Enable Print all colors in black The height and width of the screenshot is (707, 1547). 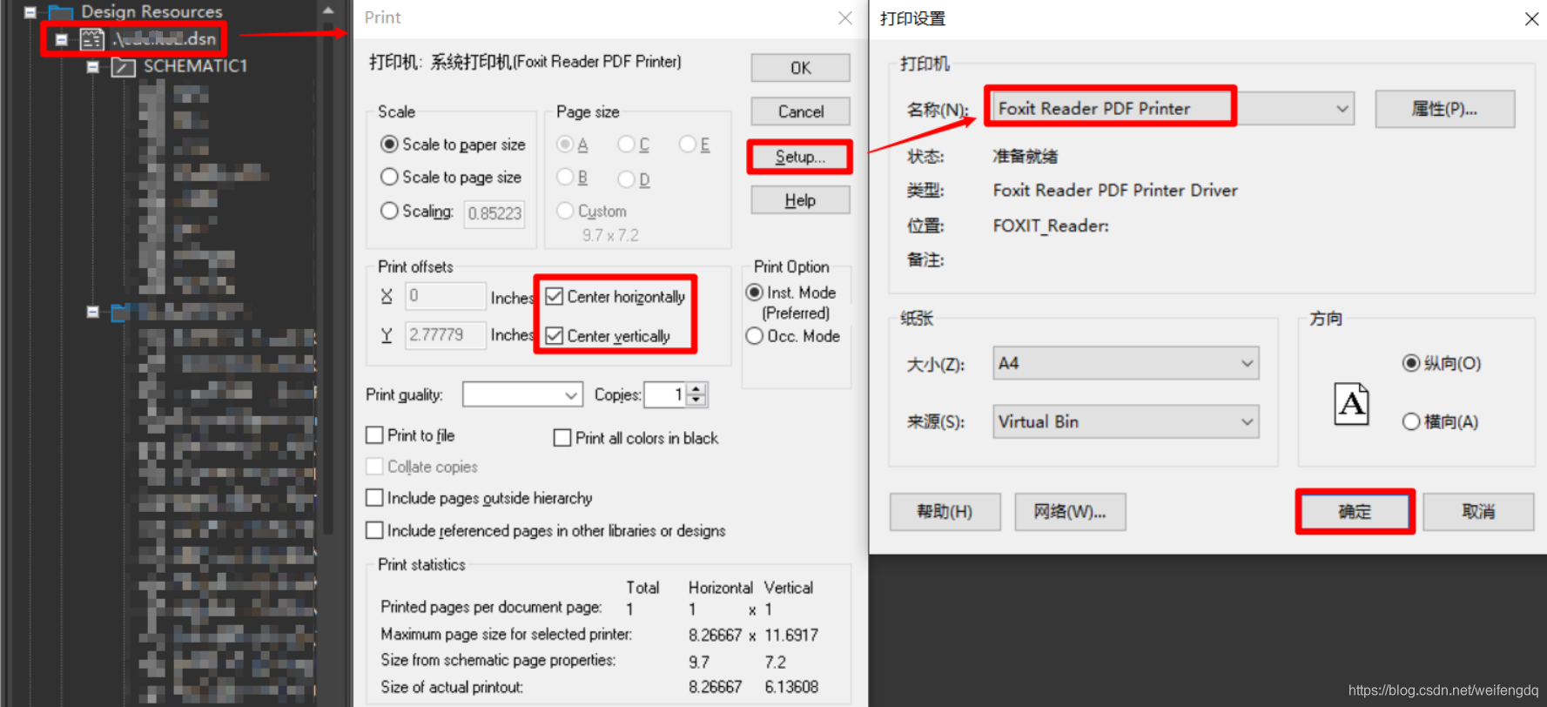click(562, 438)
